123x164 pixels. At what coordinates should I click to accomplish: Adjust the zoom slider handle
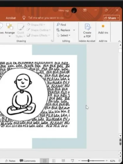click(x=88, y=161)
